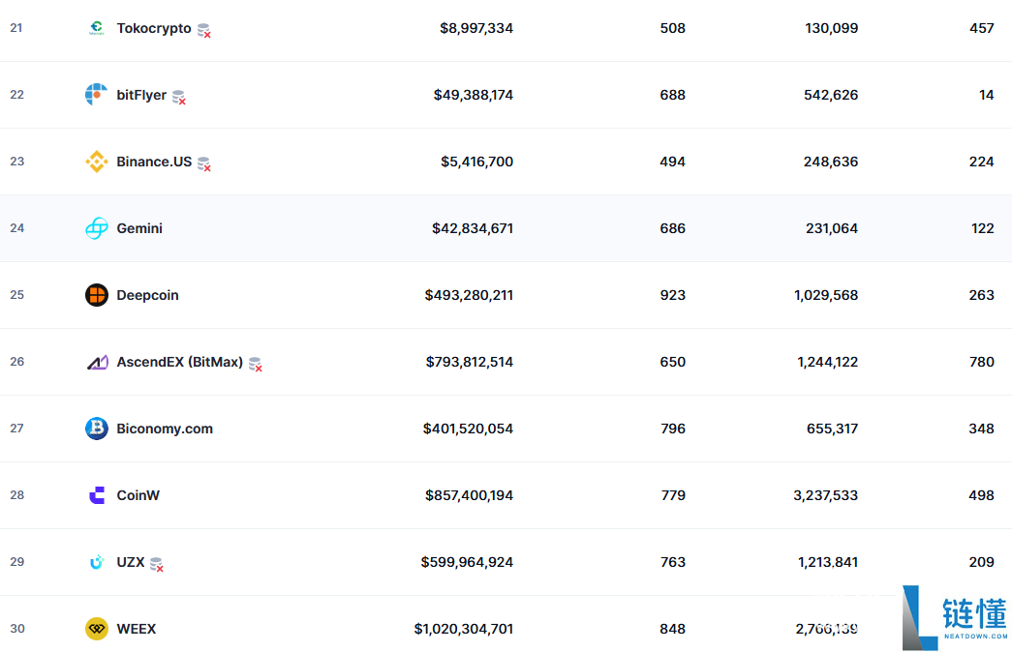The width and height of the screenshot is (1012, 652).
Task: Open the UZX exchange page
Action: (x=131, y=562)
